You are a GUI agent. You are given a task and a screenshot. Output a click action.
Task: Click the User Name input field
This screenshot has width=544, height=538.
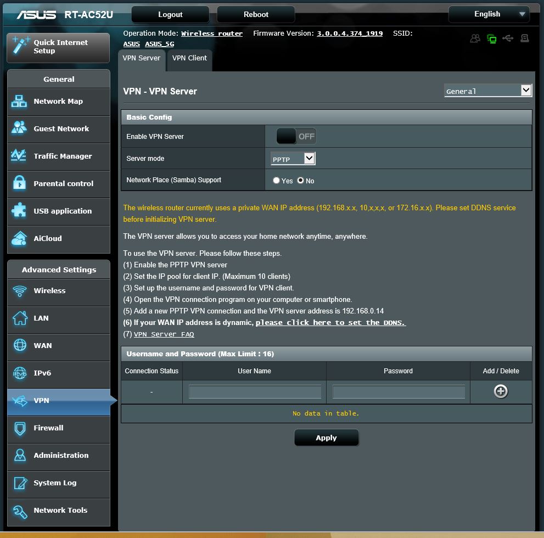pos(255,391)
